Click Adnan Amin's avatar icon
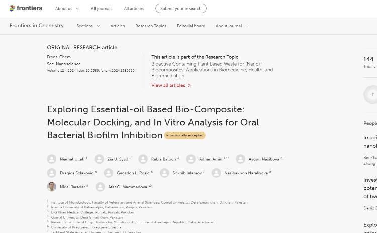This screenshot has height=233, width=377. click(x=191, y=159)
